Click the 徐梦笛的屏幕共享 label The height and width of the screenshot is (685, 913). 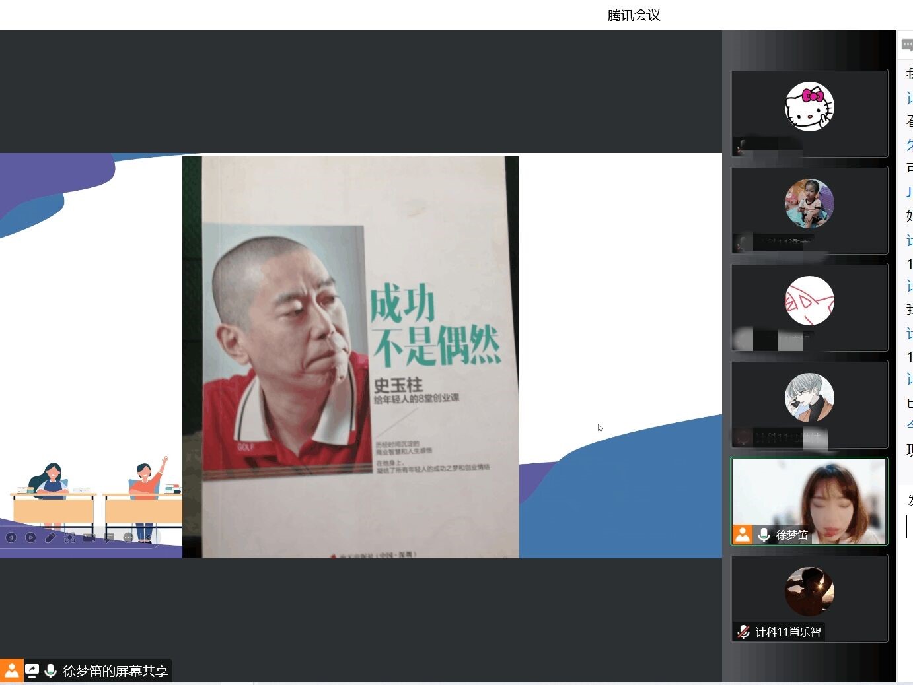pyautogui.click(x=115, y=671)
